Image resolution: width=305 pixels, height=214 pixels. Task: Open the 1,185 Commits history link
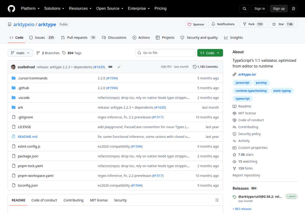coord(205,67)
